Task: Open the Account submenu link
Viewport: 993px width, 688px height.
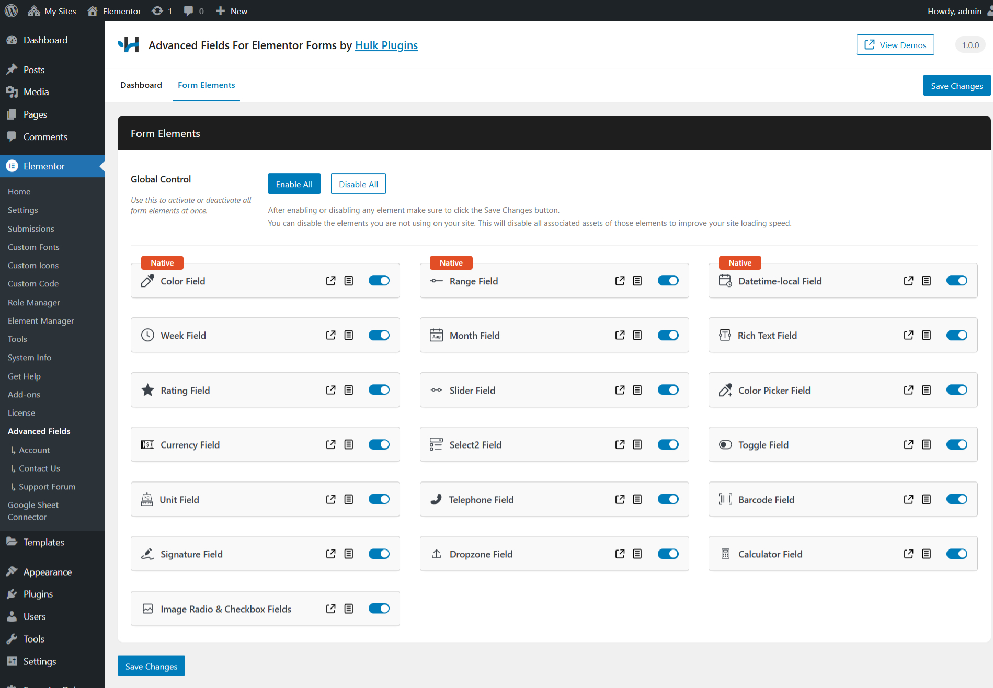Action: [x=35, y=450]
